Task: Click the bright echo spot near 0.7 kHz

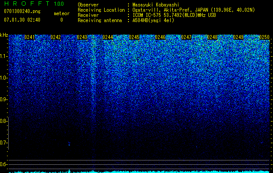Action: coord(69,144)
